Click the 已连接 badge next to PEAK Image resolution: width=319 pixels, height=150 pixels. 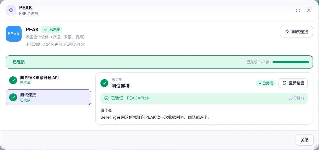tap(52, 30)
